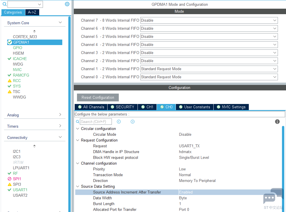286x212 pixels.
Task: Collapse Source Data Setting group
Action: pyautogui.click(x=78, y=186)
